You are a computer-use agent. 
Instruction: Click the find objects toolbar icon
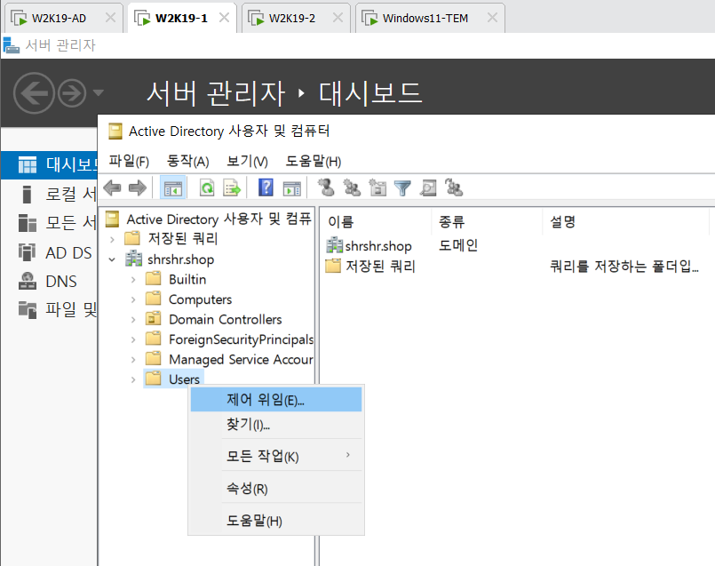tap(428, 187)
